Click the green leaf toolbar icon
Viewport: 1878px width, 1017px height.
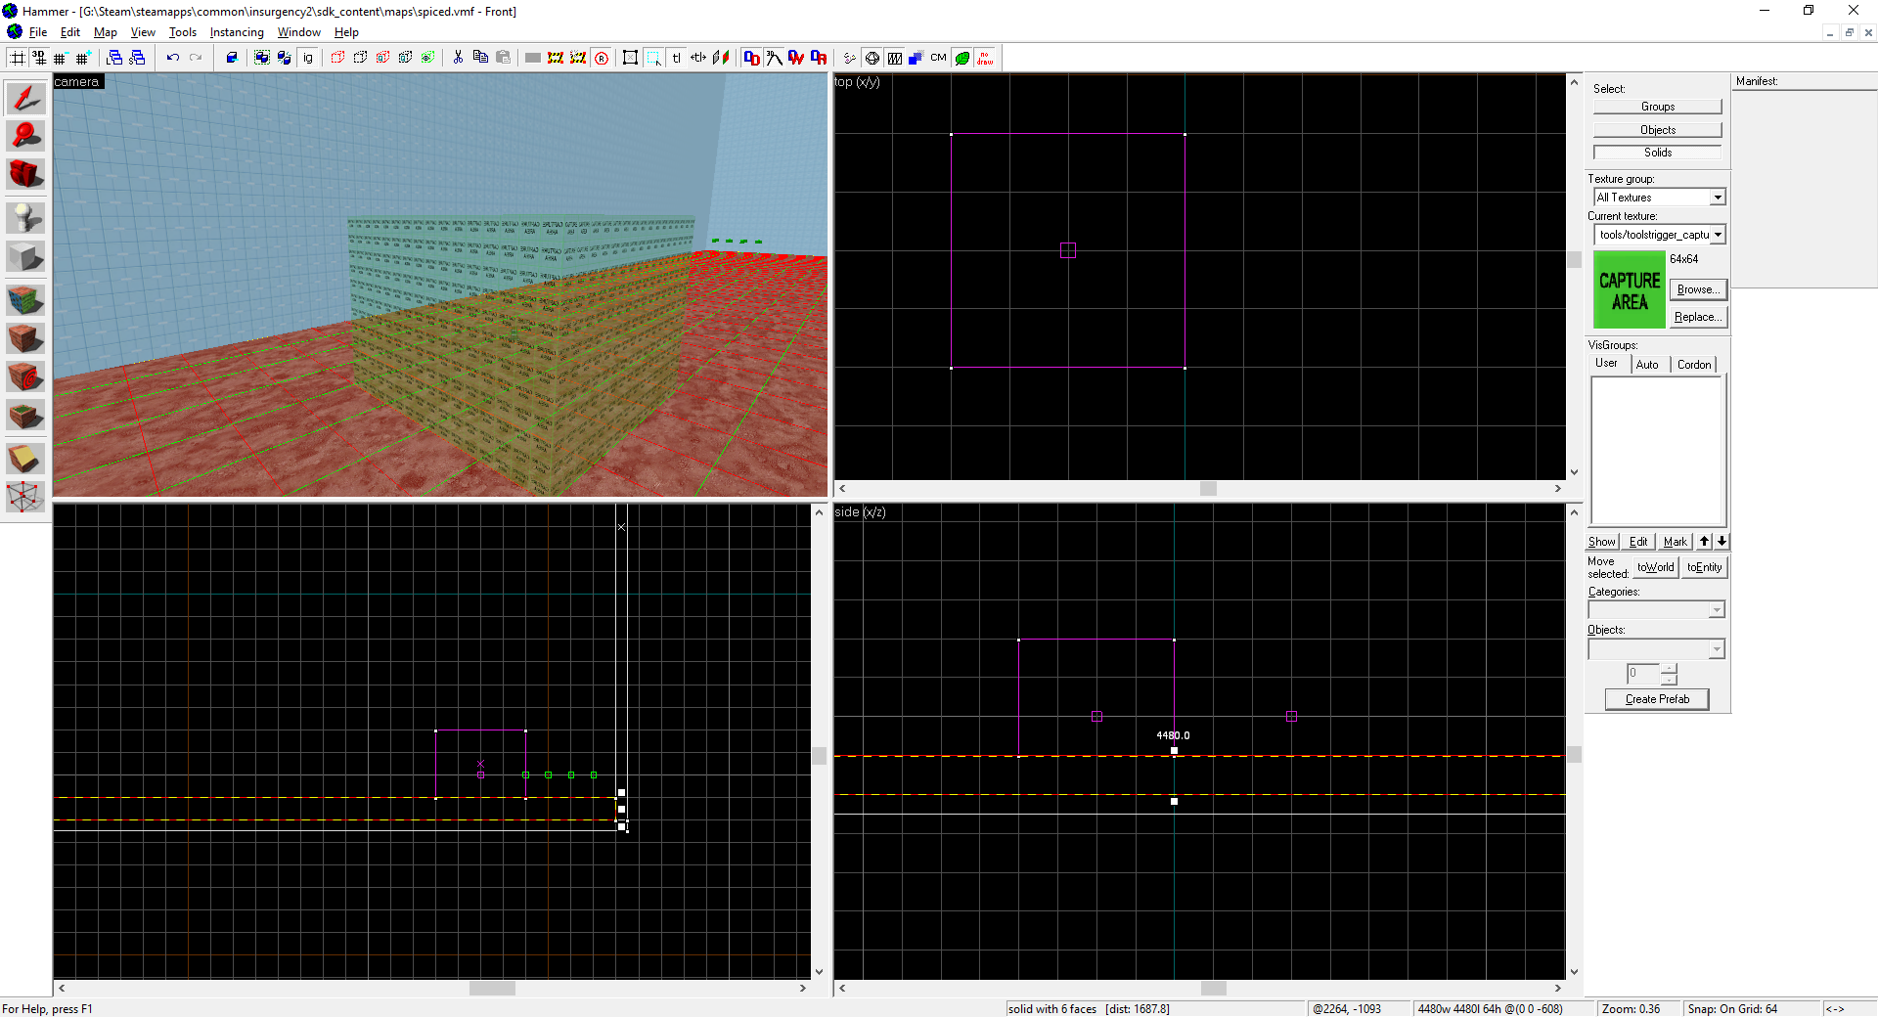(x=962, y=58)
